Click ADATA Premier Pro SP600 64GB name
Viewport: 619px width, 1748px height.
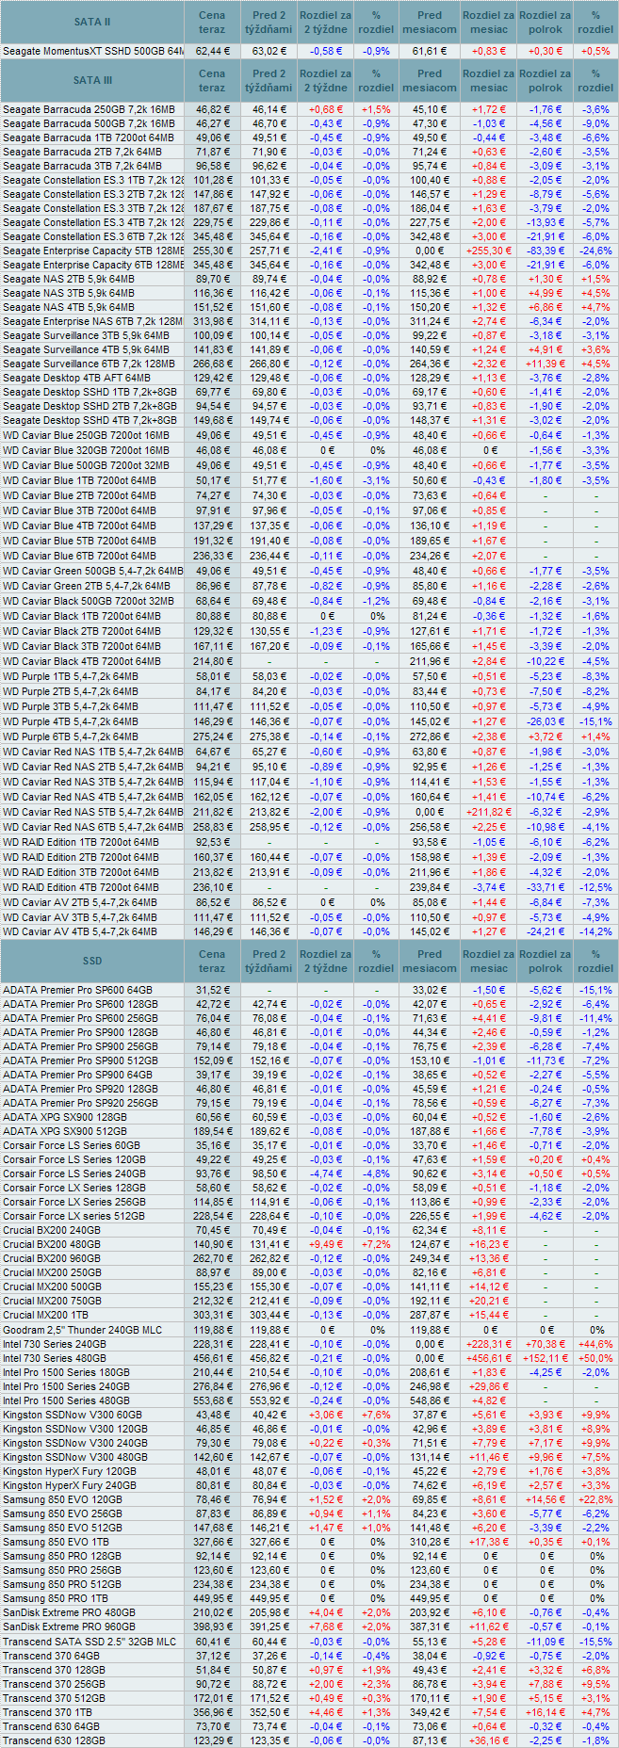click(x=77, y=990)
